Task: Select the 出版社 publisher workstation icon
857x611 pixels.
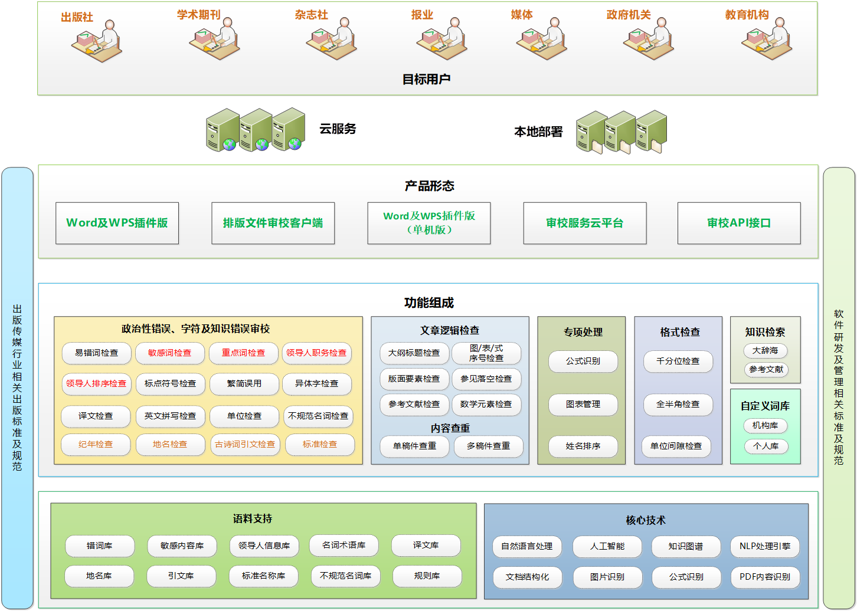Action: click(x=97, y=41)
